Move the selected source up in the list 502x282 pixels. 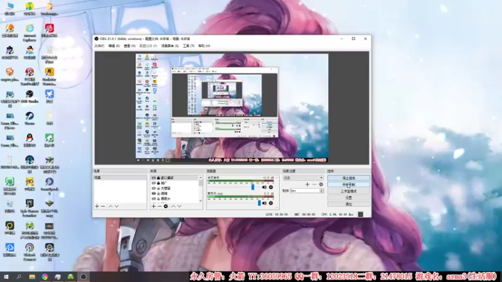[173, 207]
